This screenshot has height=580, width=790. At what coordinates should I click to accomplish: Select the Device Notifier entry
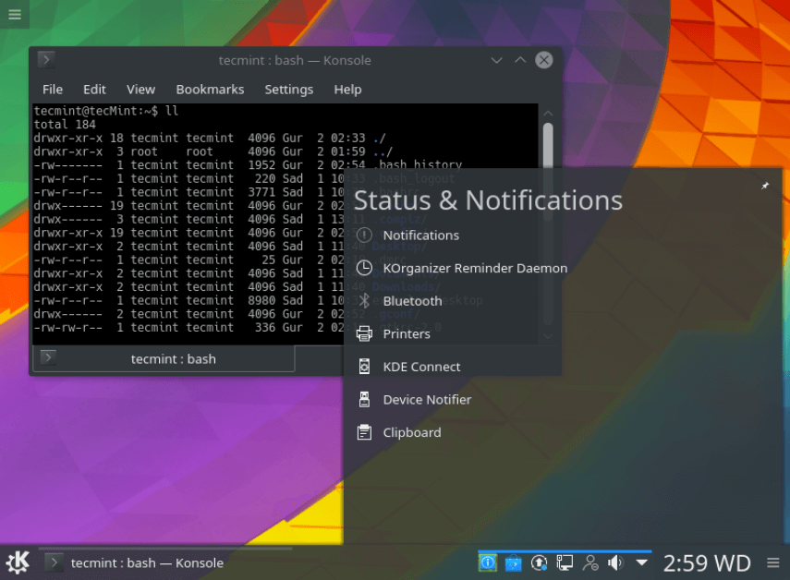tap(427, 400)
